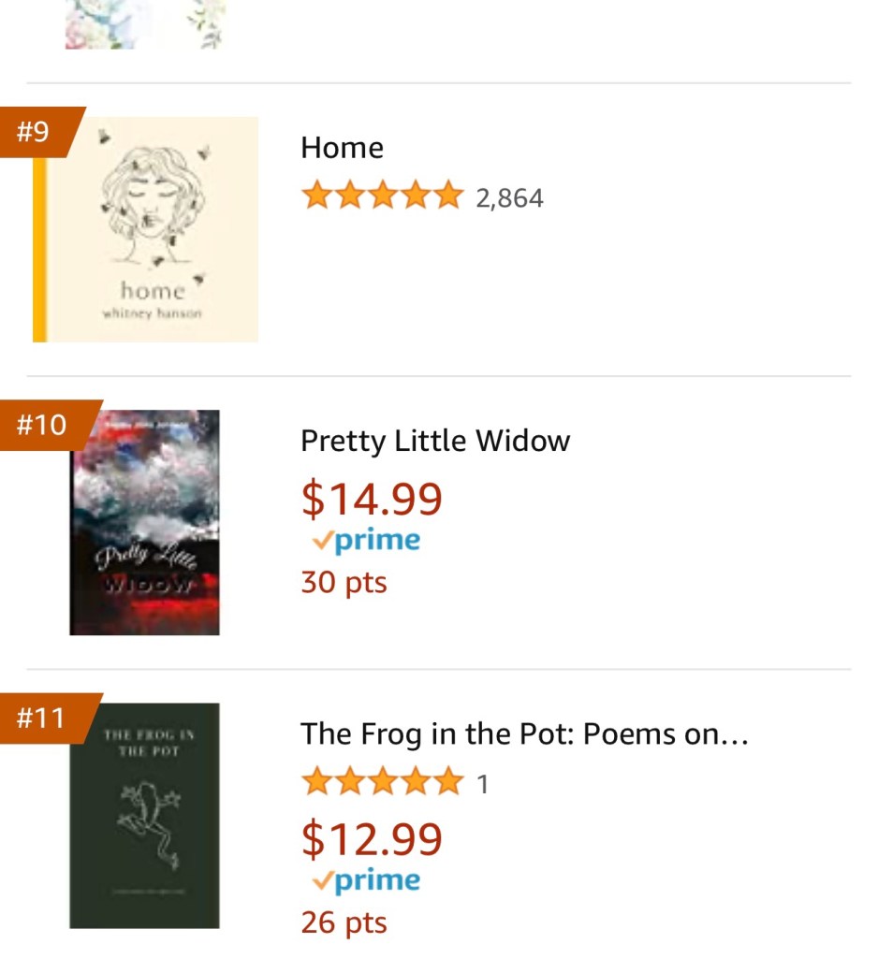Click the $14.99 price

pyautogui.click(x=372, y=499)
